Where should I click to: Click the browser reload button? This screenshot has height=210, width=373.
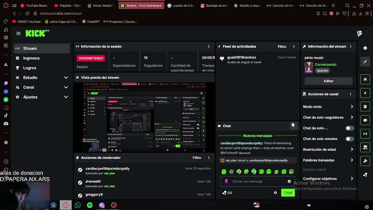click(27, 13)
